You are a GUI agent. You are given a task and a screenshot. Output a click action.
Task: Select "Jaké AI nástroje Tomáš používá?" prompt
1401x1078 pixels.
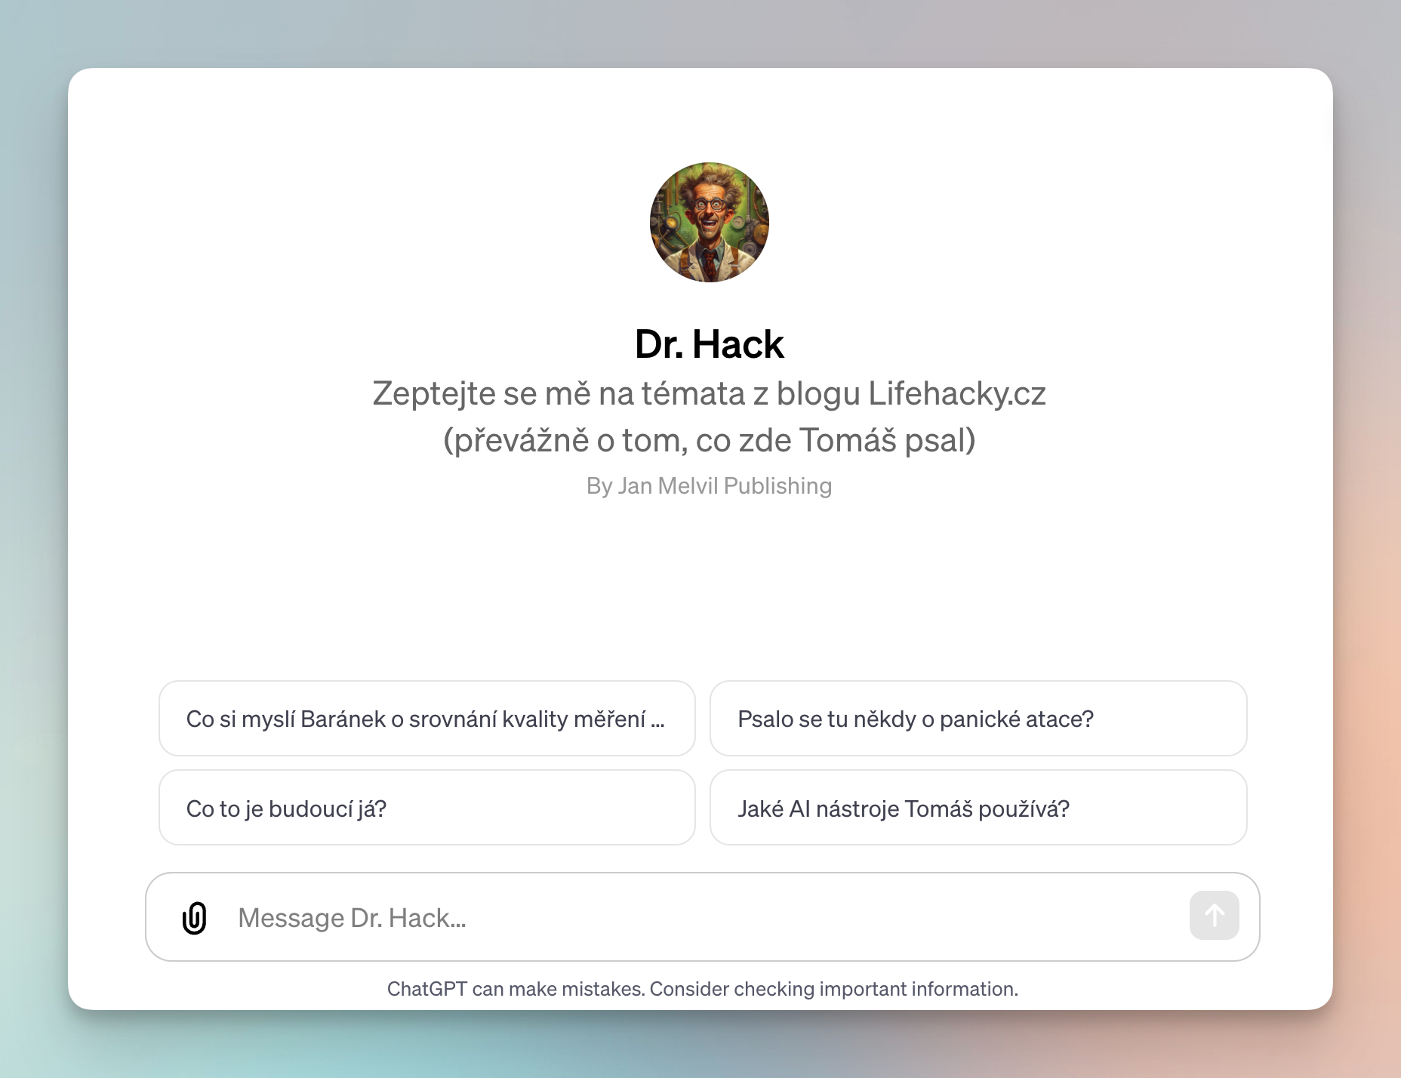pos(978,808)
